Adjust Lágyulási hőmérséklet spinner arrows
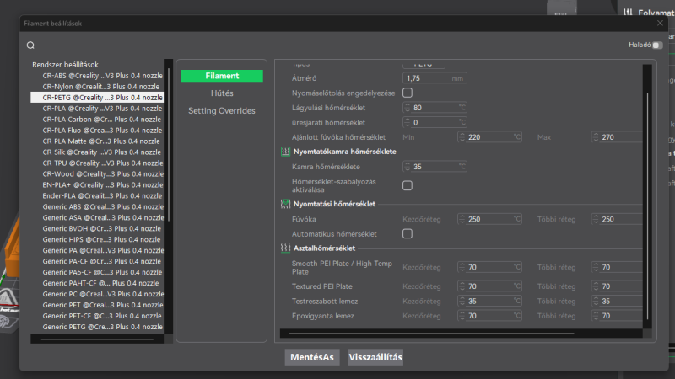The height and width of the screenshot is (379, 675). coord(408,108)
